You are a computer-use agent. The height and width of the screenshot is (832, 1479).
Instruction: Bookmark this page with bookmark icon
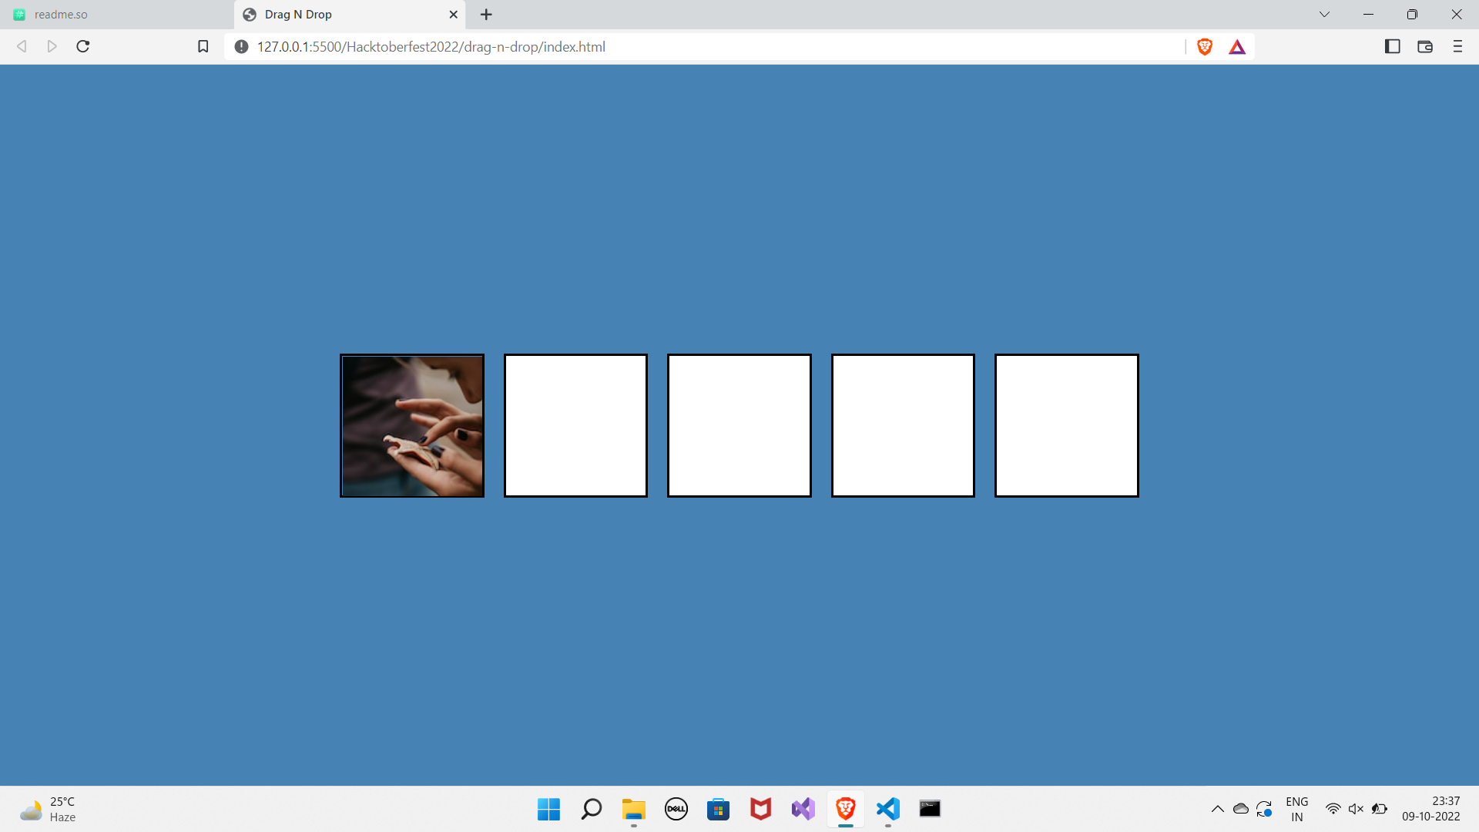click(x=203, y=47)
